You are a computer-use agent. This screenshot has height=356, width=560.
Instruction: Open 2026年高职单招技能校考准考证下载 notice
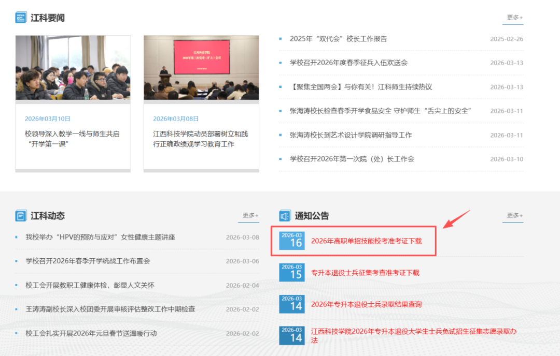(x=366, y=241)
